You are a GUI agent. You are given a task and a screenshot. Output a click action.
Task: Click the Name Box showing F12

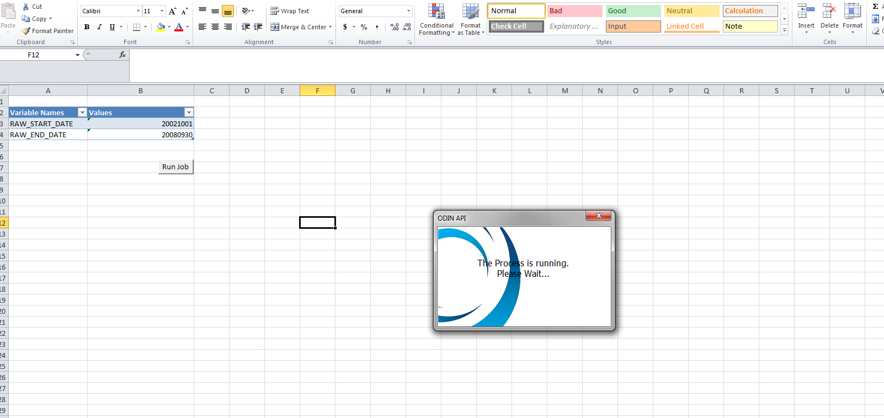point(41,55)
